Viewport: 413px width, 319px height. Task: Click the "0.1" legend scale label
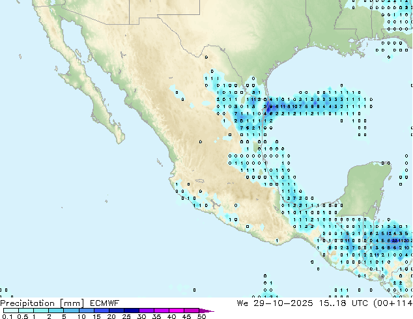pyautogui.click(x=7, y=316)
